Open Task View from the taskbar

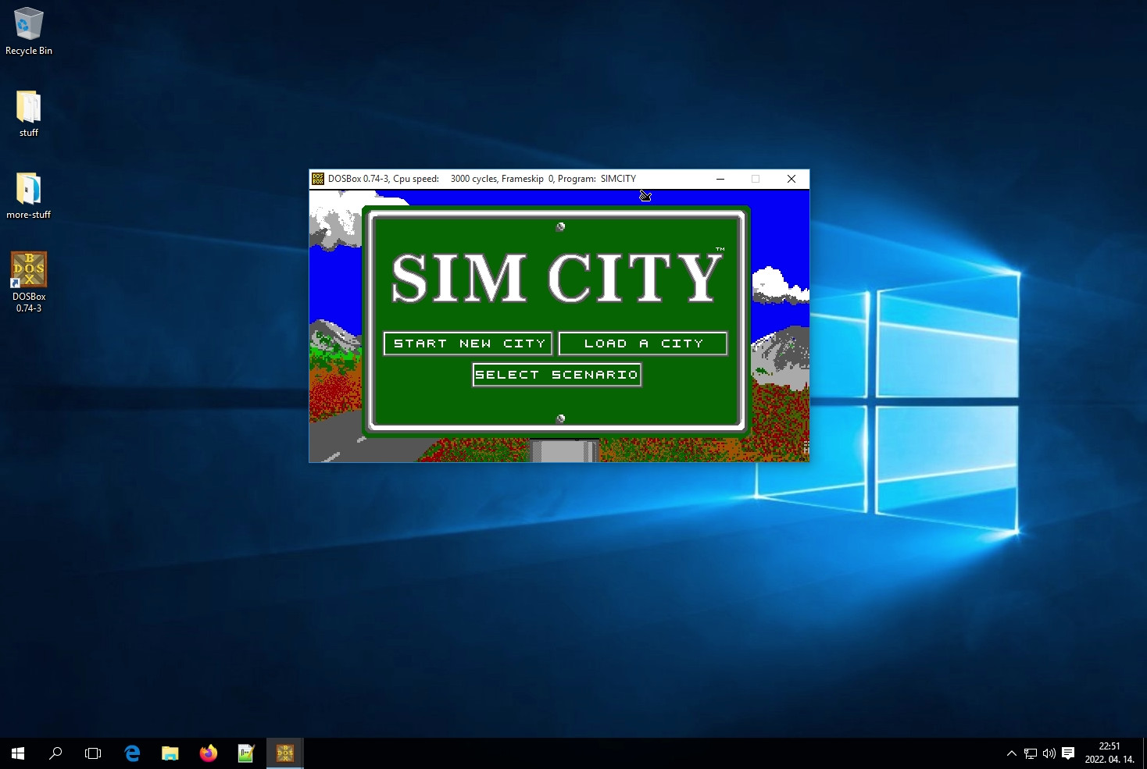tap(93, 753)
